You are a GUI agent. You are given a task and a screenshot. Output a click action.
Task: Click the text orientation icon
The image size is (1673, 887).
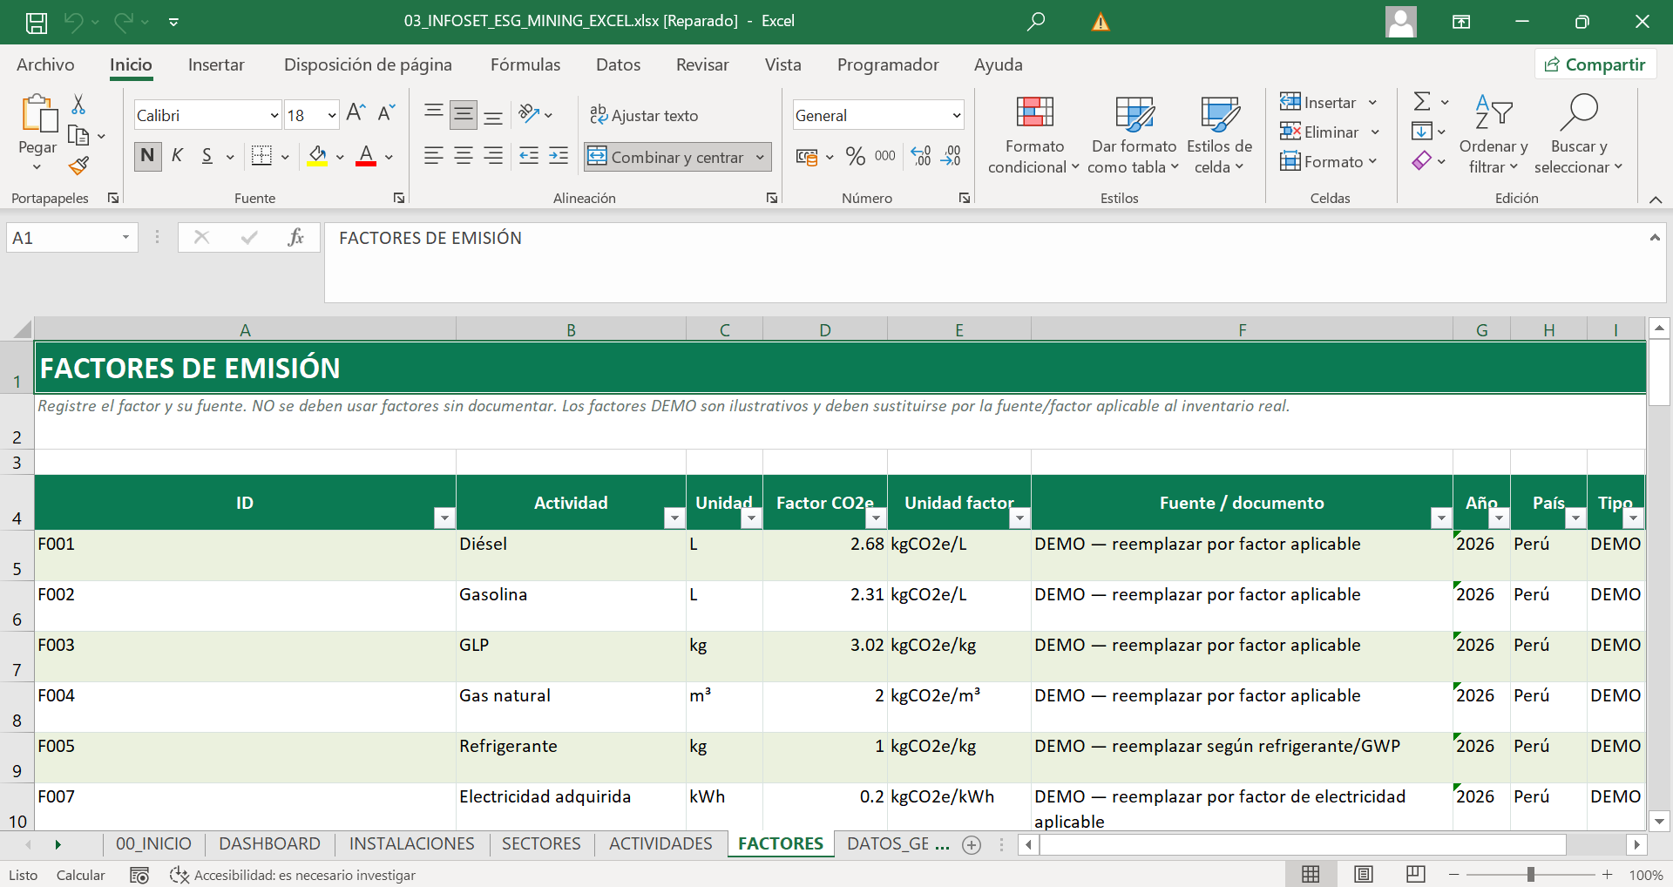(x=529, y=113)
